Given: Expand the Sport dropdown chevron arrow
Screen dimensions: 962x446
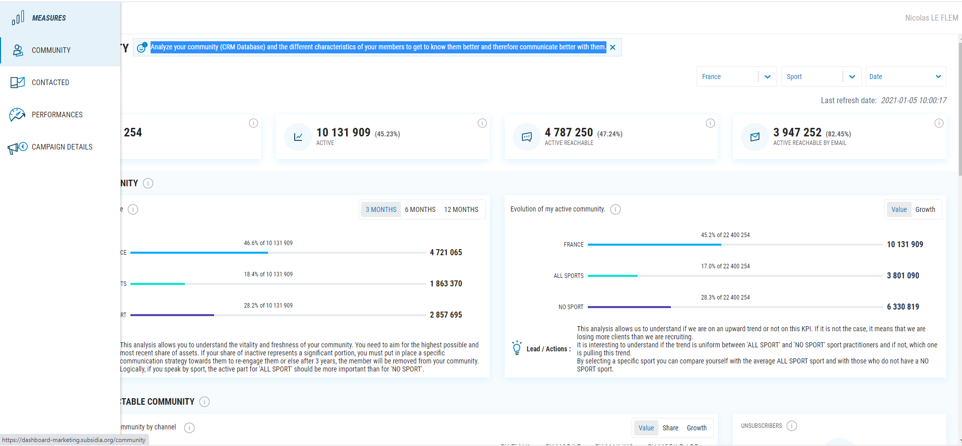Looking at the screenshot, I should (852, 77).
